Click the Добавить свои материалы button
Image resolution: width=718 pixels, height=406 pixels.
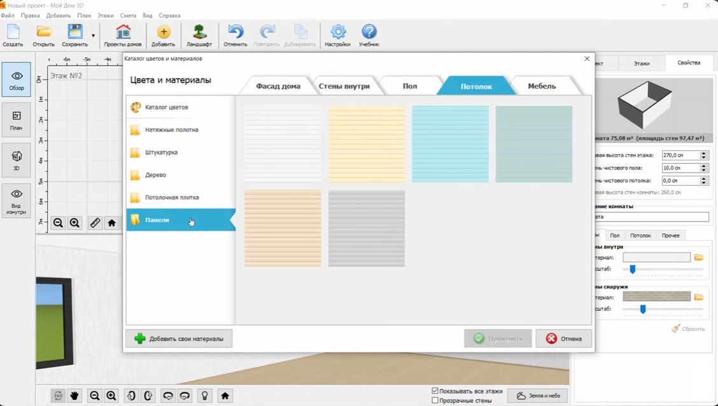coord(179,339)
